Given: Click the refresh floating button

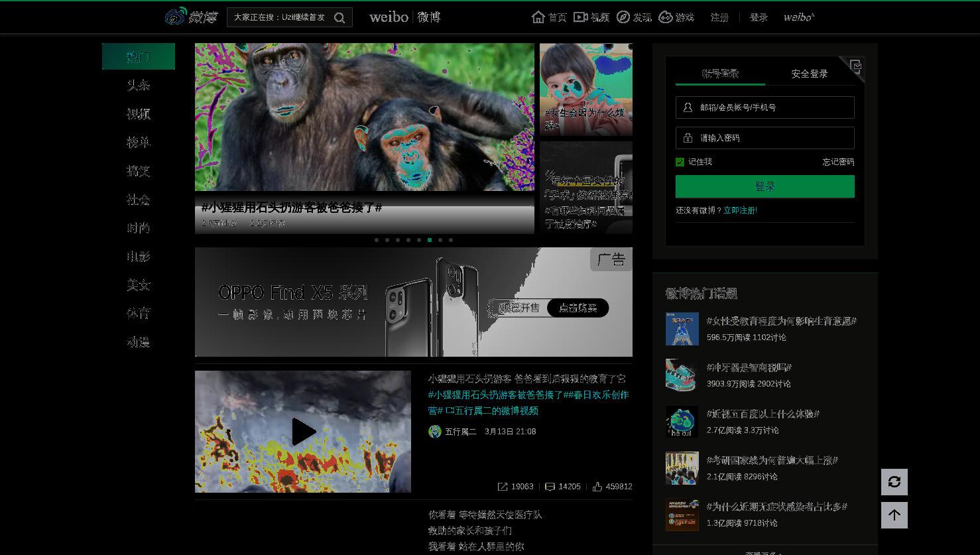Looking at the screenshot, I should click(894, 482).
